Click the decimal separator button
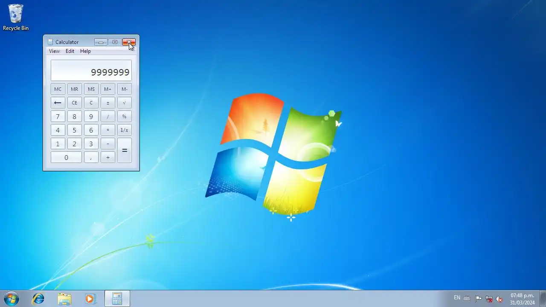546x307 pixels. click(x=91, y=157)
